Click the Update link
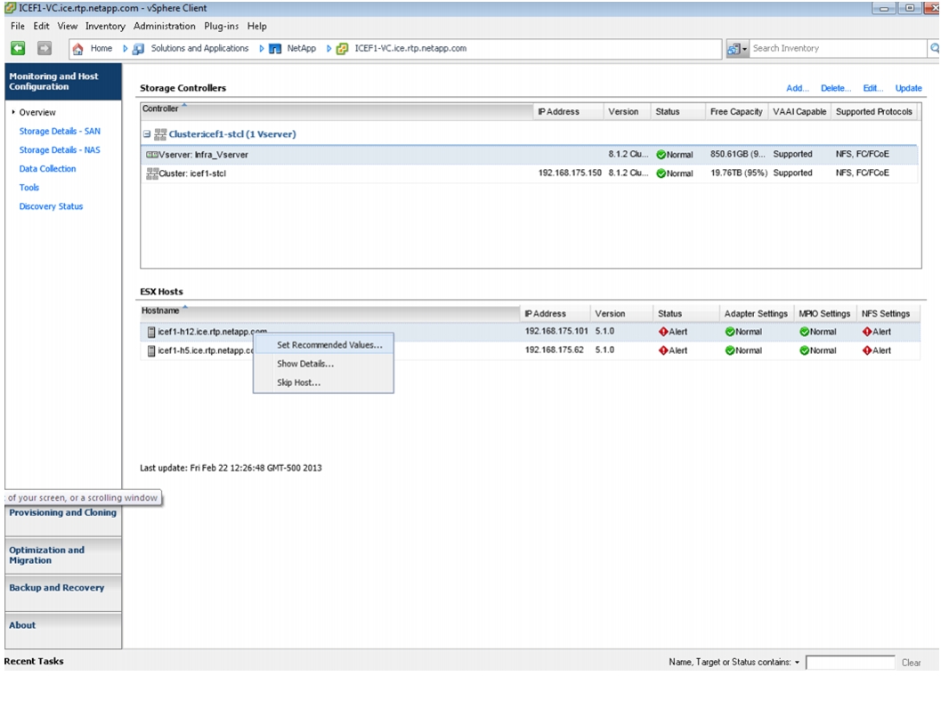 click(909, 88)
